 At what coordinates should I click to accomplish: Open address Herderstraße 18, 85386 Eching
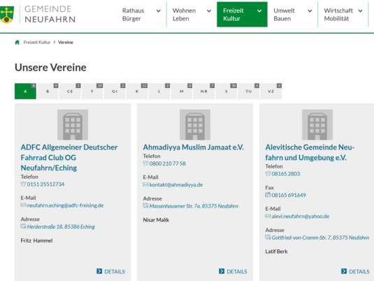[61, 226]
